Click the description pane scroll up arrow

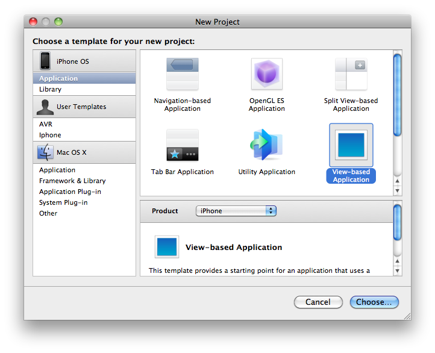(x=397, y=261)
